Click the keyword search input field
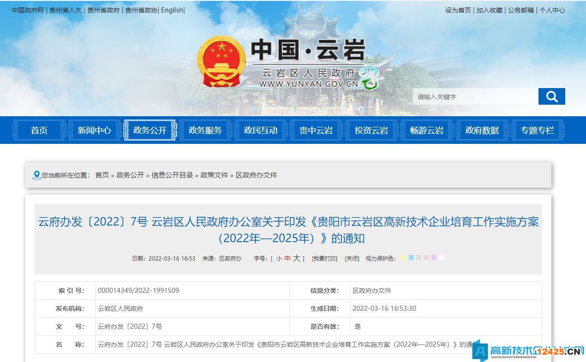The image size is (586, 362). click(x=475, y=96)
